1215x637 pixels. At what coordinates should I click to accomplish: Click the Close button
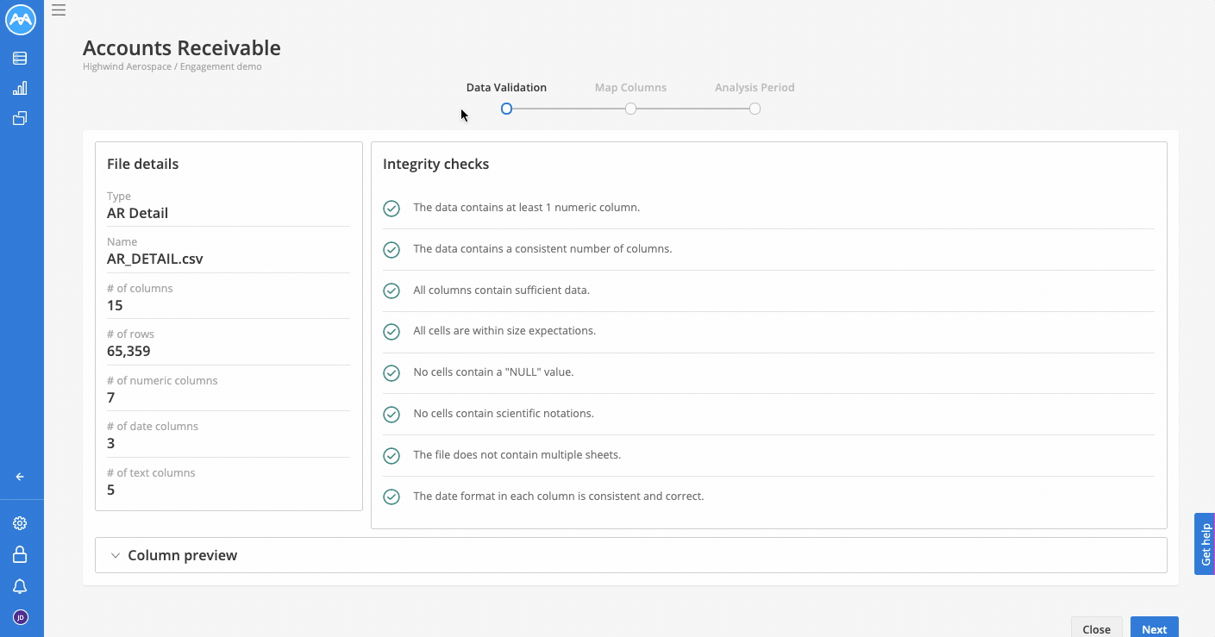click(1096, 628)
